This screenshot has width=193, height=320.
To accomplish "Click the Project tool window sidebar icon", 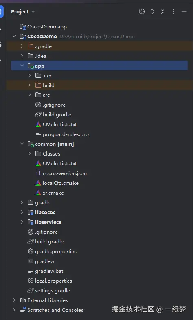I will click(2, 12).
